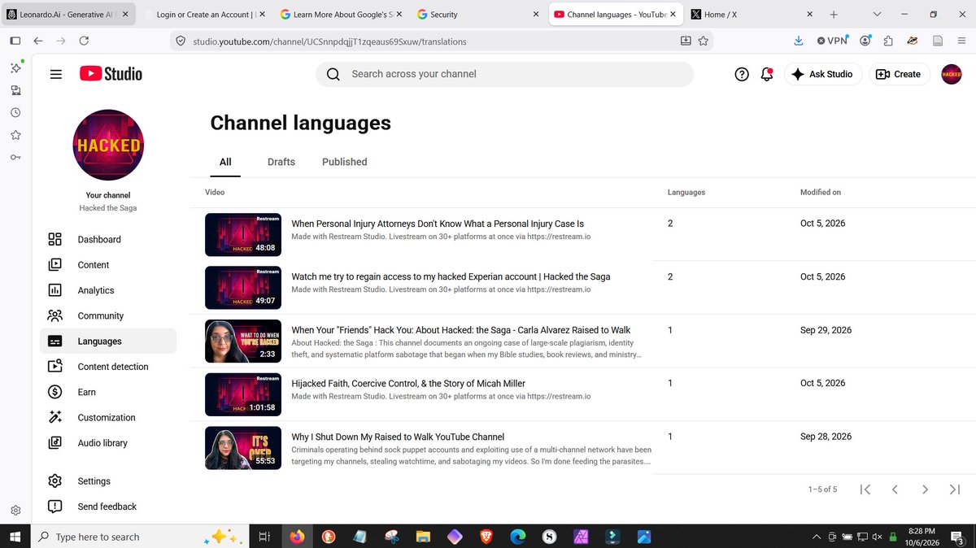Click the search magnifier icon
Image resolution: width=976 pixels, height=548 pixels.
pos(333,74)
